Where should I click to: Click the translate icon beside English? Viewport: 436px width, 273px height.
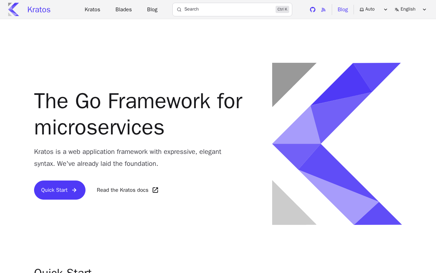click(x=397, y=10)
